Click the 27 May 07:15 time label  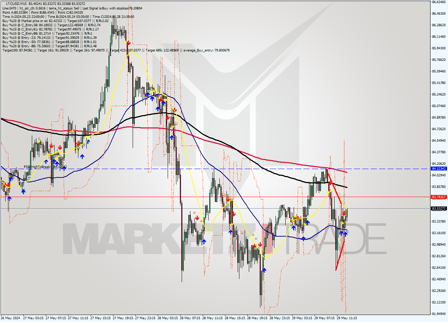coord(56,318)
